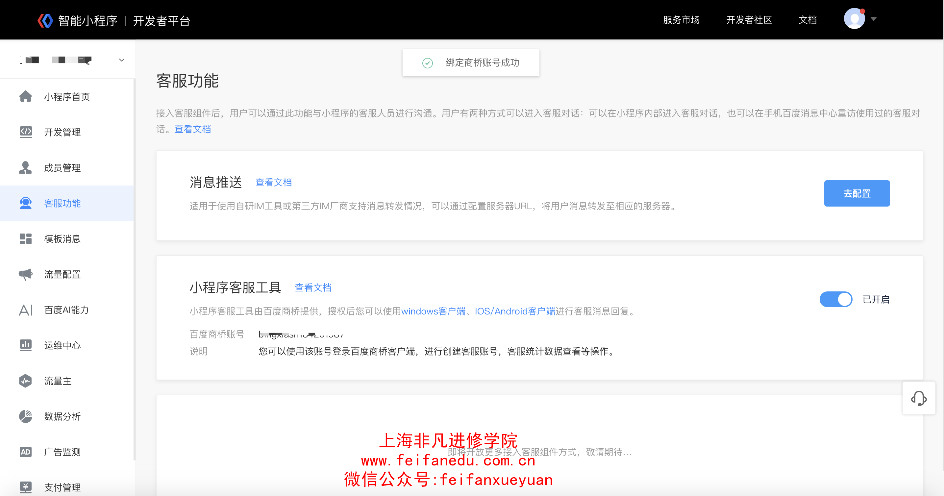Open the IOS/Android客户端 link

tap(515, 311)
